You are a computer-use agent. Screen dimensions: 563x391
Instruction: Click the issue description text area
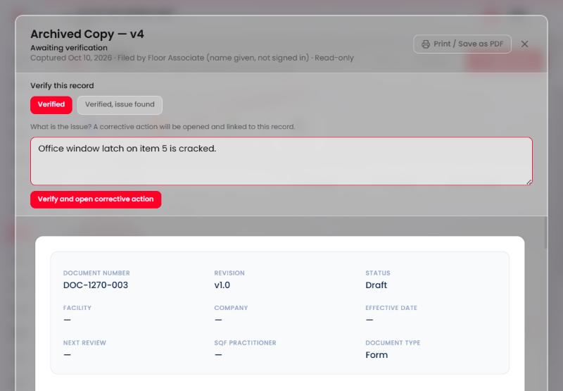pyautogui.click(x=281, y=161)
